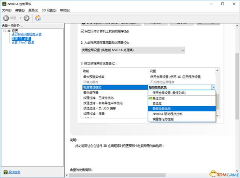Click the Forward arrow toolbar button

pos(27,18)
